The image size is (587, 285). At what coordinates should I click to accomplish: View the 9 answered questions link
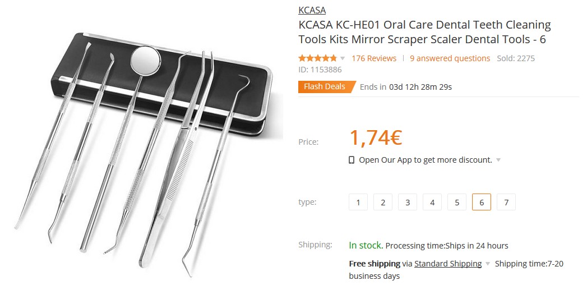point(450,58)
